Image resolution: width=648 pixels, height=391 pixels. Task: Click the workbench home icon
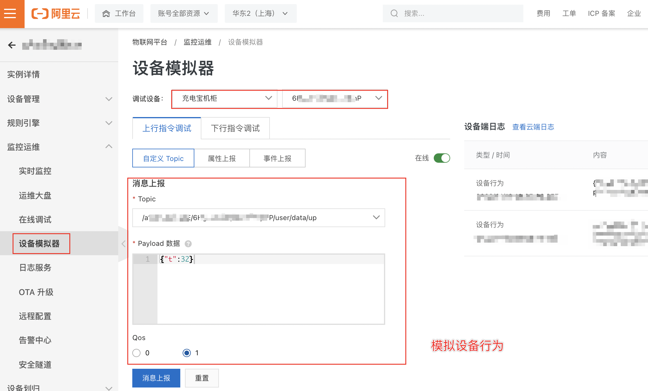coord(106,13)
